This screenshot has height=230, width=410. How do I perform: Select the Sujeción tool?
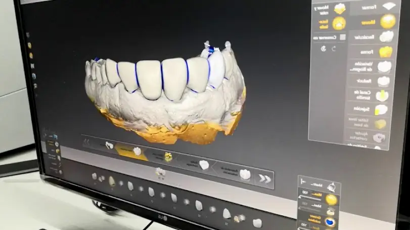click(x=368, y=109)
